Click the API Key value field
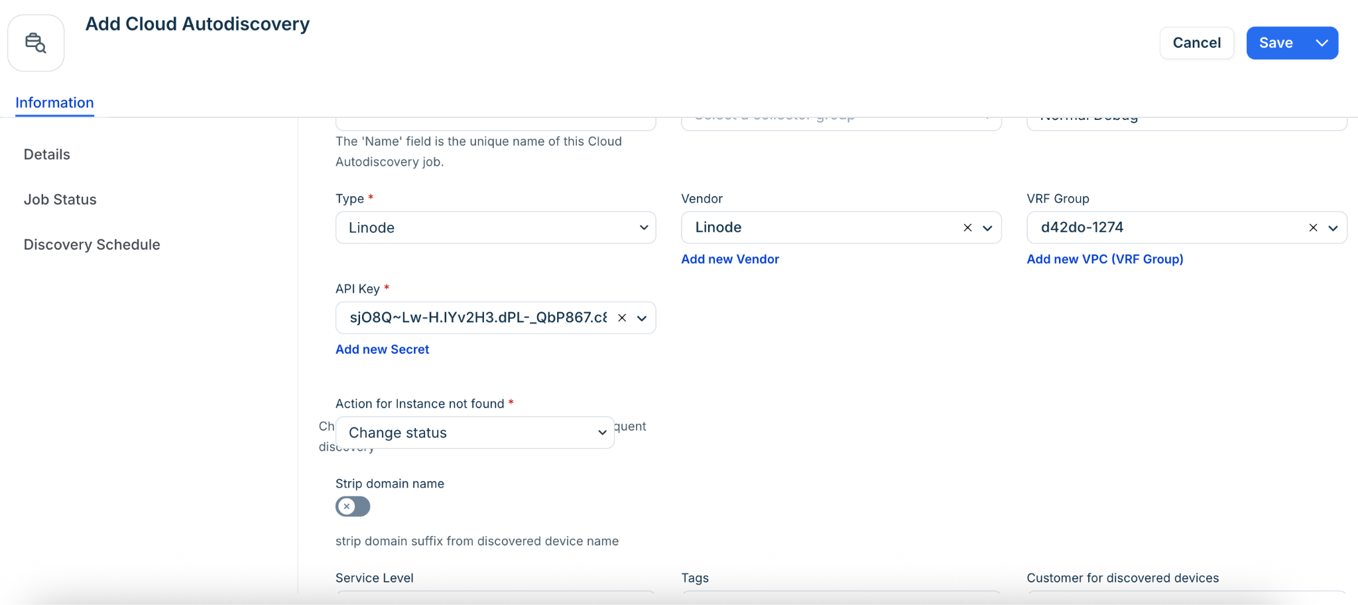The height and width of the screenshot is (605, 1358). click(x=477, y=318)
